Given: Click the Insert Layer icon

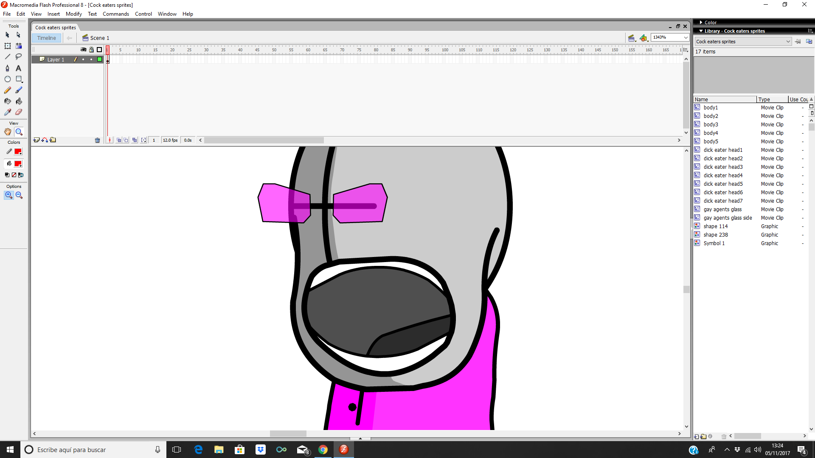Looking at the screenshot, I should (37, 140).
